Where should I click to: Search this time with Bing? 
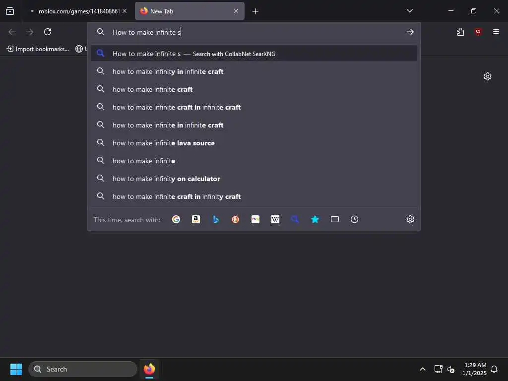pos(216,219)
